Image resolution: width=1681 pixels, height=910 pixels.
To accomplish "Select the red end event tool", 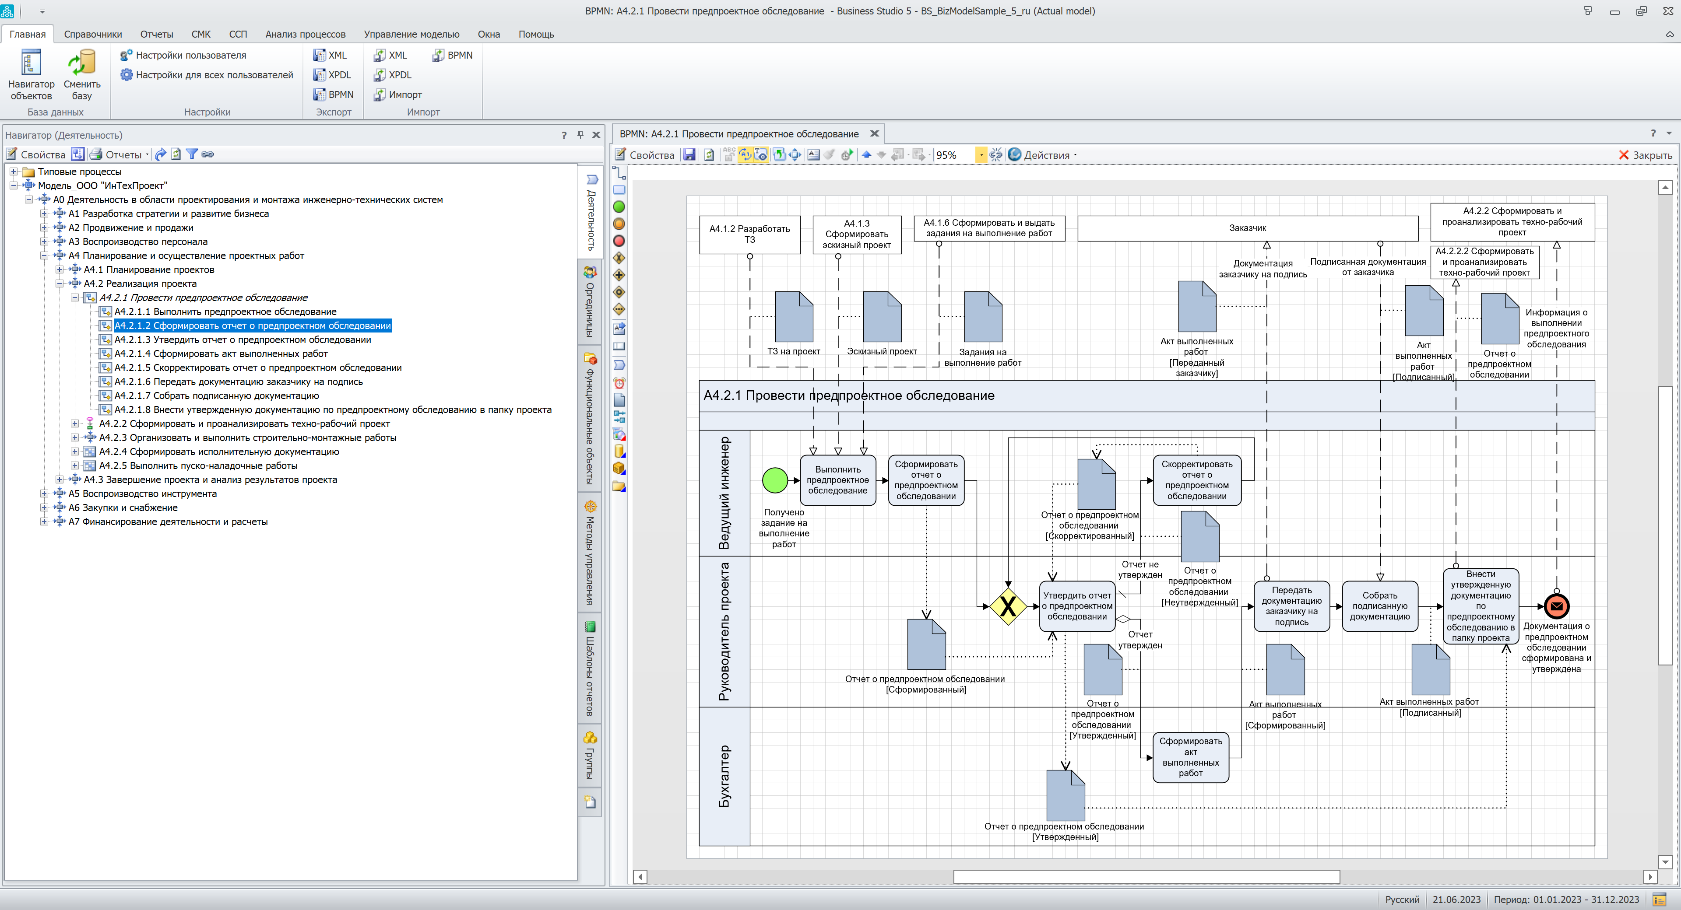I will (x=619, y=241).
